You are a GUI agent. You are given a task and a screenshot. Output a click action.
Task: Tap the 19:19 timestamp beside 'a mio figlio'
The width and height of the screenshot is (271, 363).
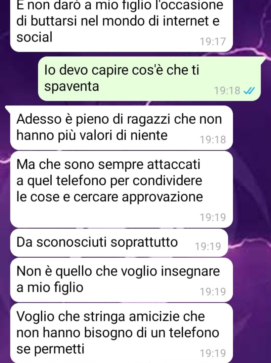click(x=213, y=292)
